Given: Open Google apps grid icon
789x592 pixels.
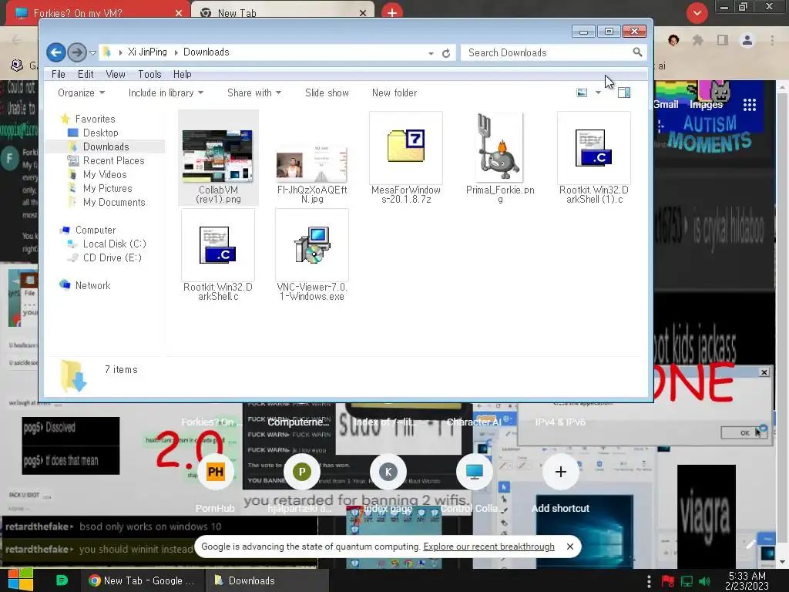Looking at the screenshot, I should coord(749,104).
